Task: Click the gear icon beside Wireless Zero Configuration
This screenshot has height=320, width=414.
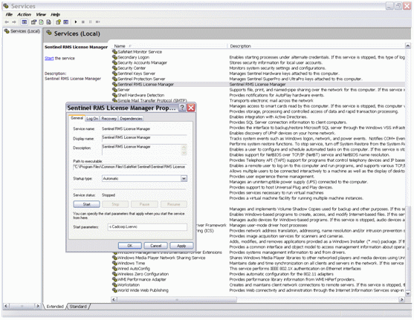Action: [114, 274]
